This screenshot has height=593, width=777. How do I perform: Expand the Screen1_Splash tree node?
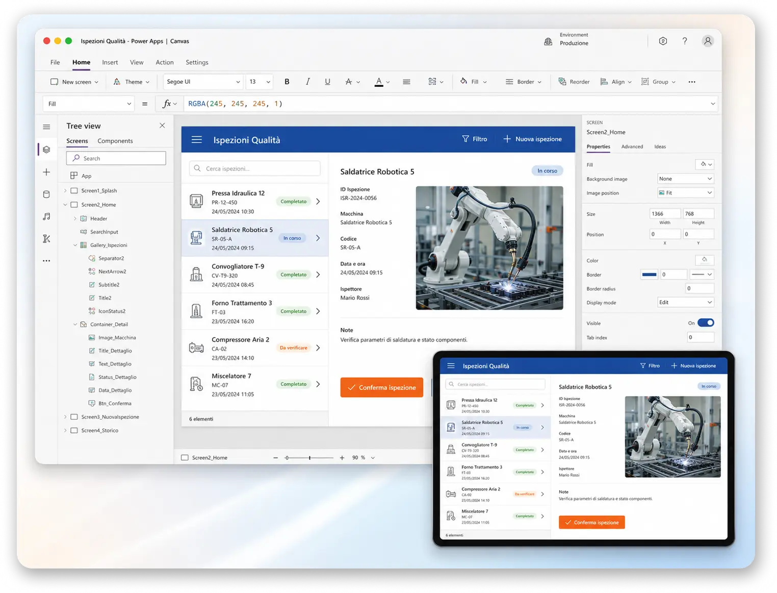65,190
